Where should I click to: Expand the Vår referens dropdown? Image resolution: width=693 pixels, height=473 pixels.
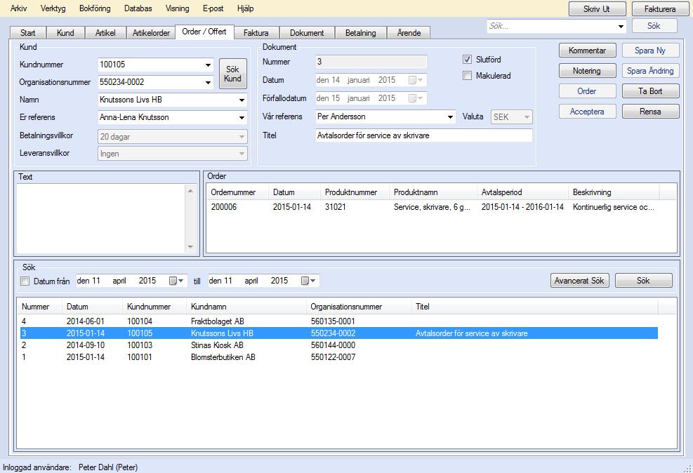pos(450,117)
